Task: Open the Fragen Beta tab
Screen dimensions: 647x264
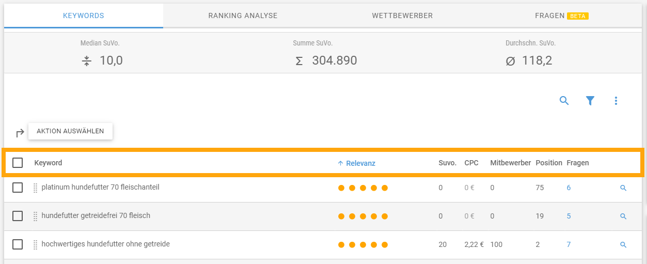Action: coord(562,15)
